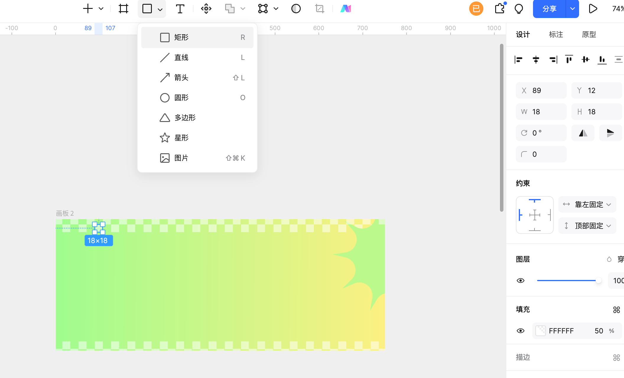Choose 矩形 rectangle from shape menu
The image size is (624, 378).
(197, 38)
